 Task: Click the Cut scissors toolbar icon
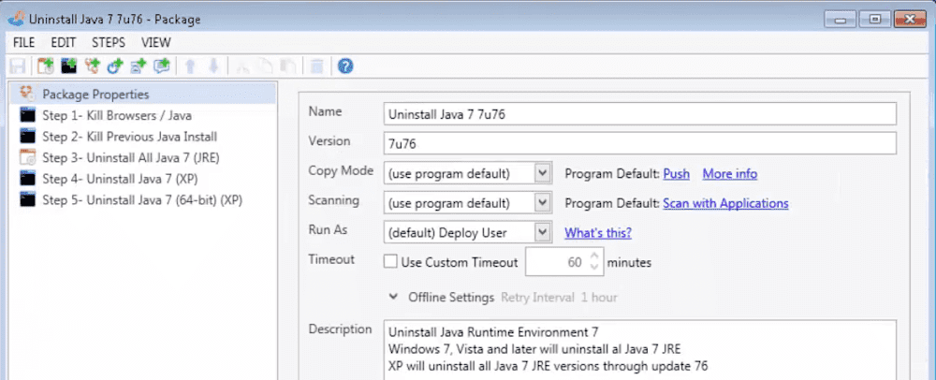[x=242, y=66]
